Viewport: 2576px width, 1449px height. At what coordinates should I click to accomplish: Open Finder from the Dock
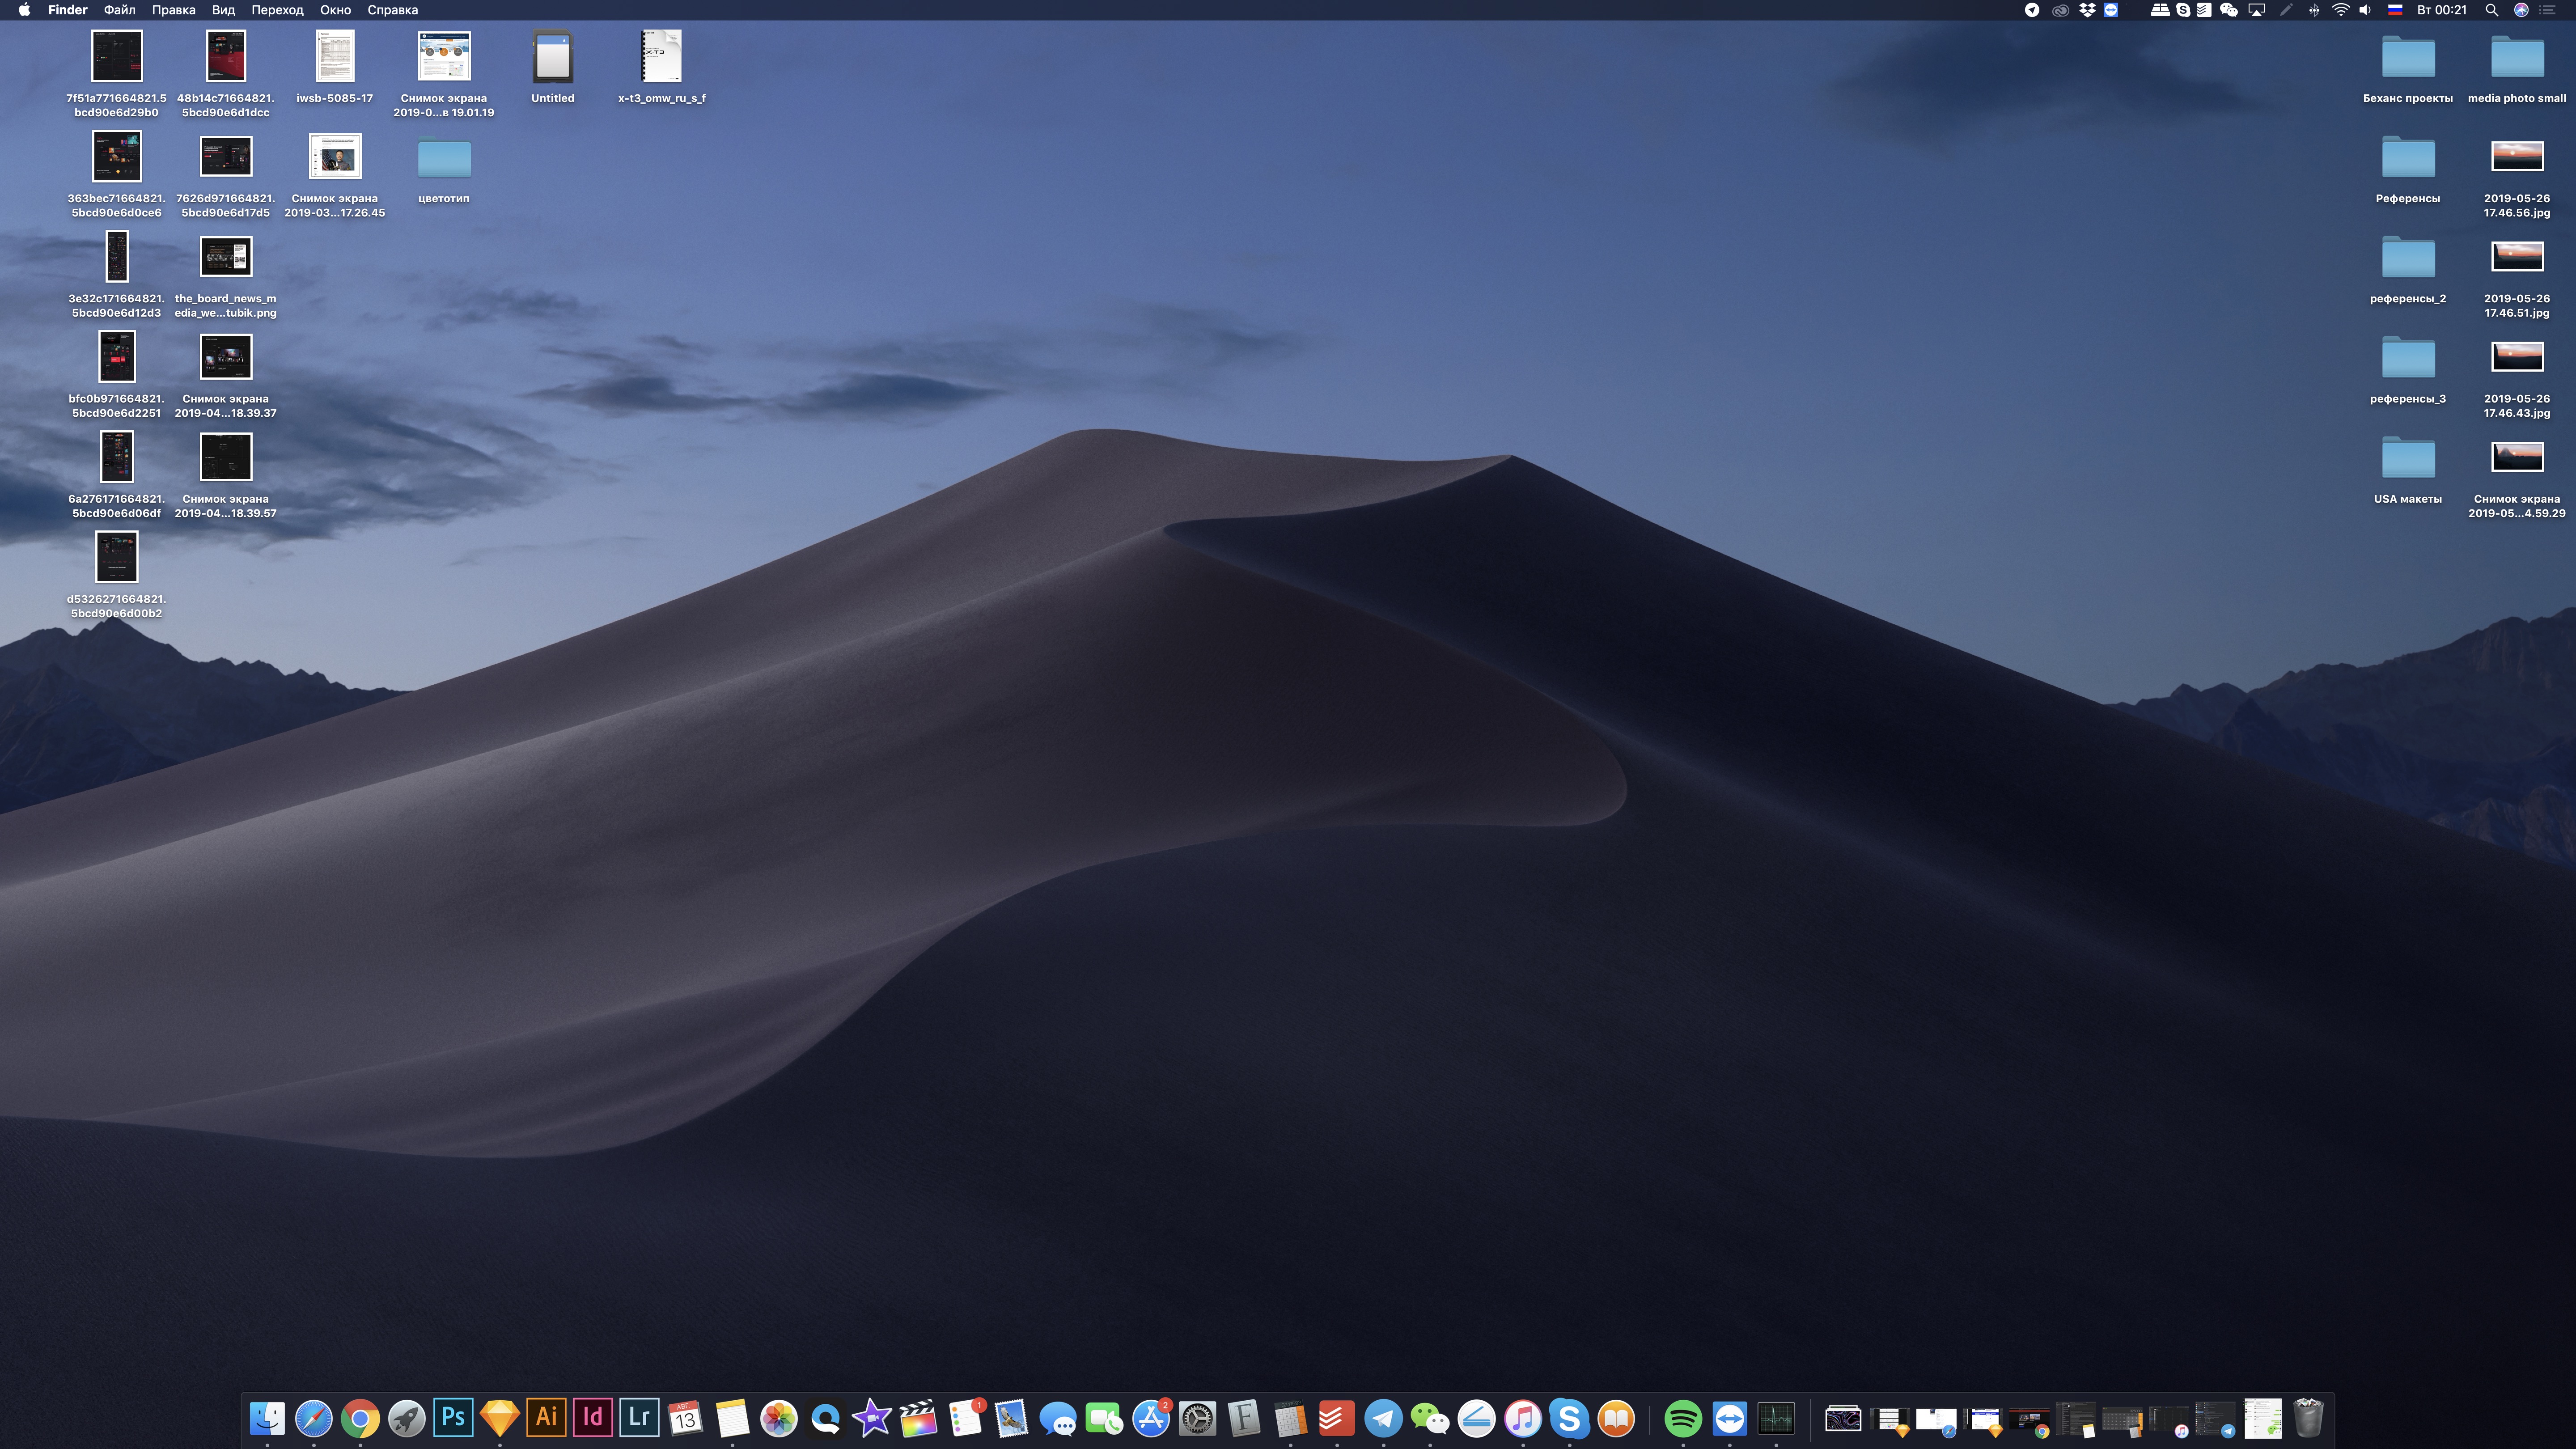click(x=267, y=1418)
